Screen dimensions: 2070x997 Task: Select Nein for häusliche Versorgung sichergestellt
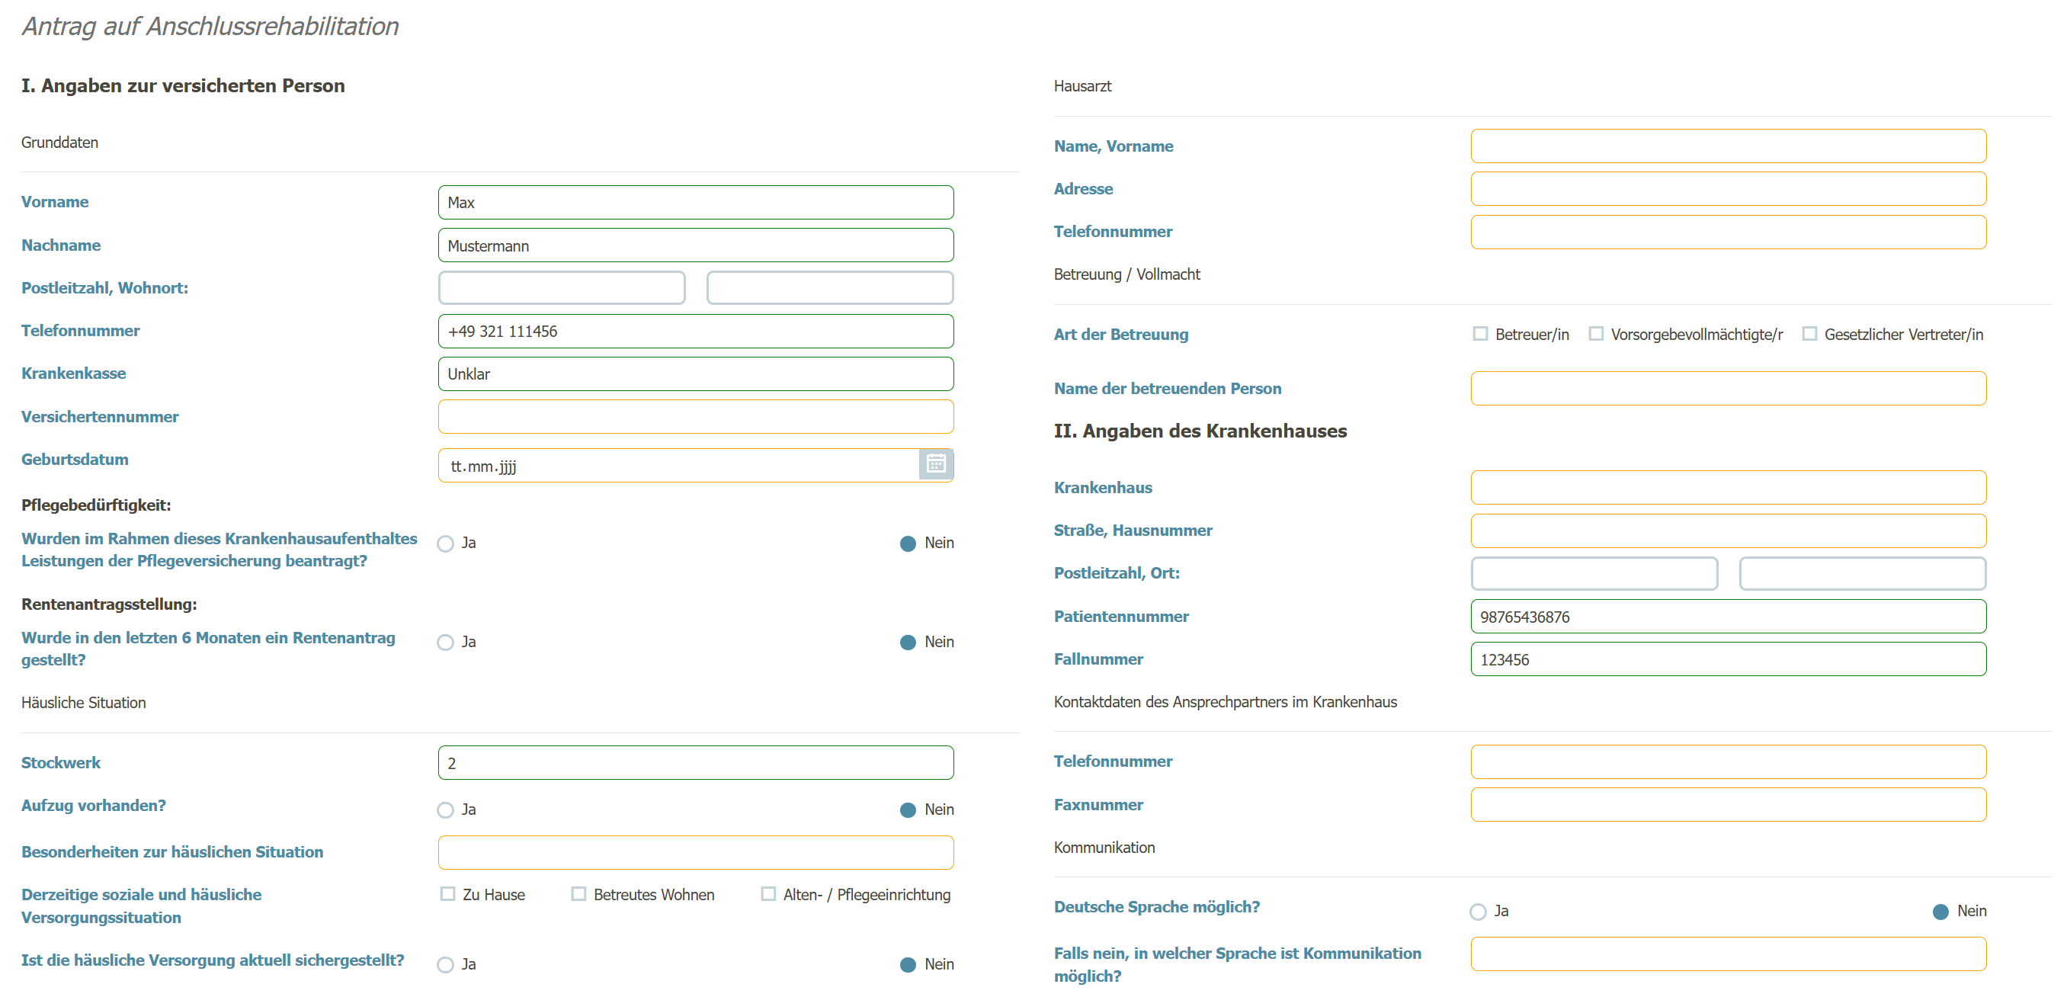pos(907,964)
